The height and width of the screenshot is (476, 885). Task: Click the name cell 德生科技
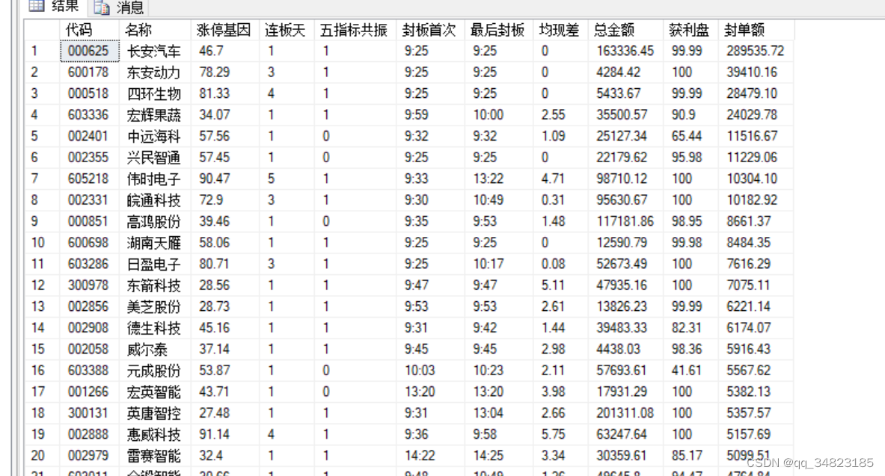[x=155, y=328]
